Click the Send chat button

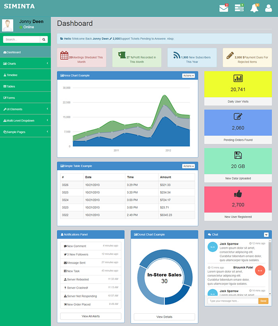[x=263, y=301]
